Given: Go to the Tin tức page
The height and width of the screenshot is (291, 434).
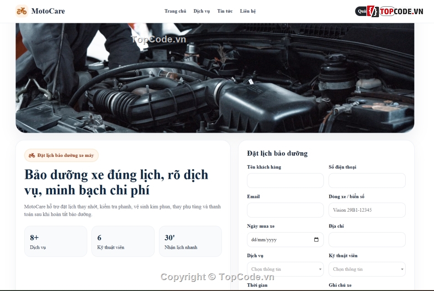Looking at the screenshot, I should (x=225, y=11).
